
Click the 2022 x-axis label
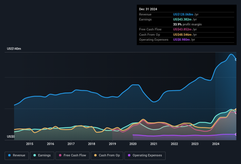(x=174, y=144)
